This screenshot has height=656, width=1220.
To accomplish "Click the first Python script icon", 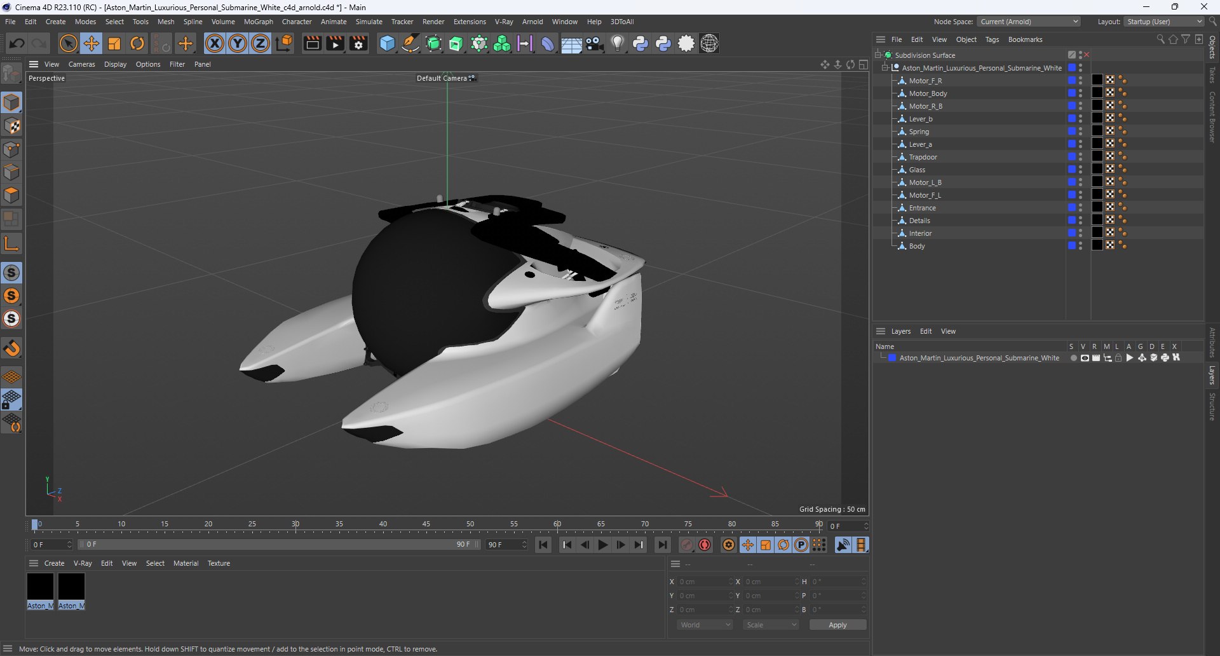I will click(640, 43).
